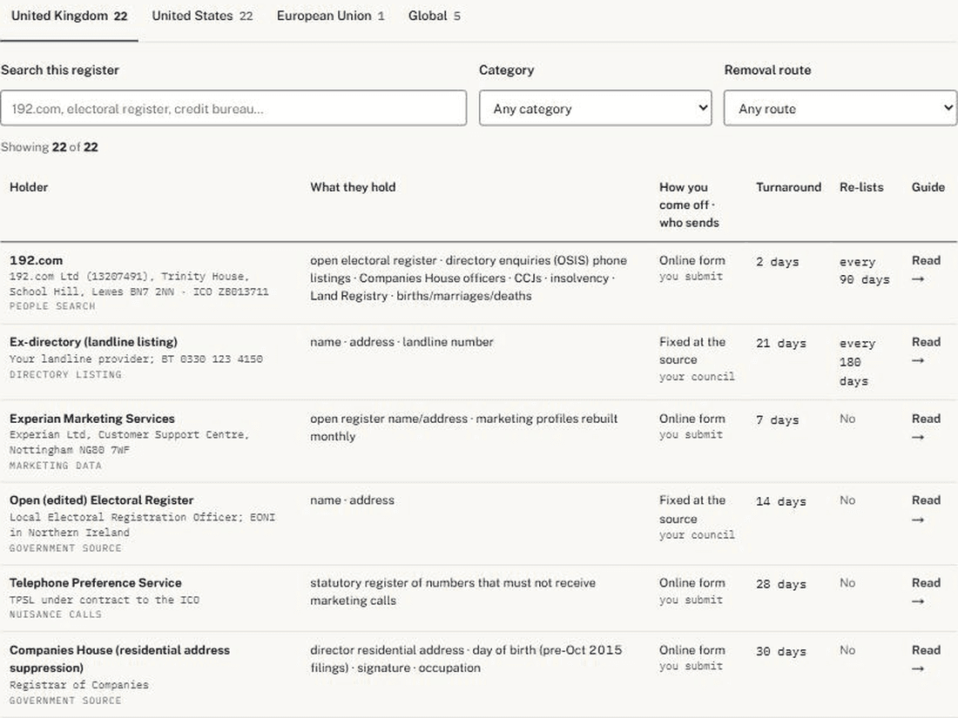Open the Any category dropdown
This screenshot has width=958, height=718.
pos(595,108)
